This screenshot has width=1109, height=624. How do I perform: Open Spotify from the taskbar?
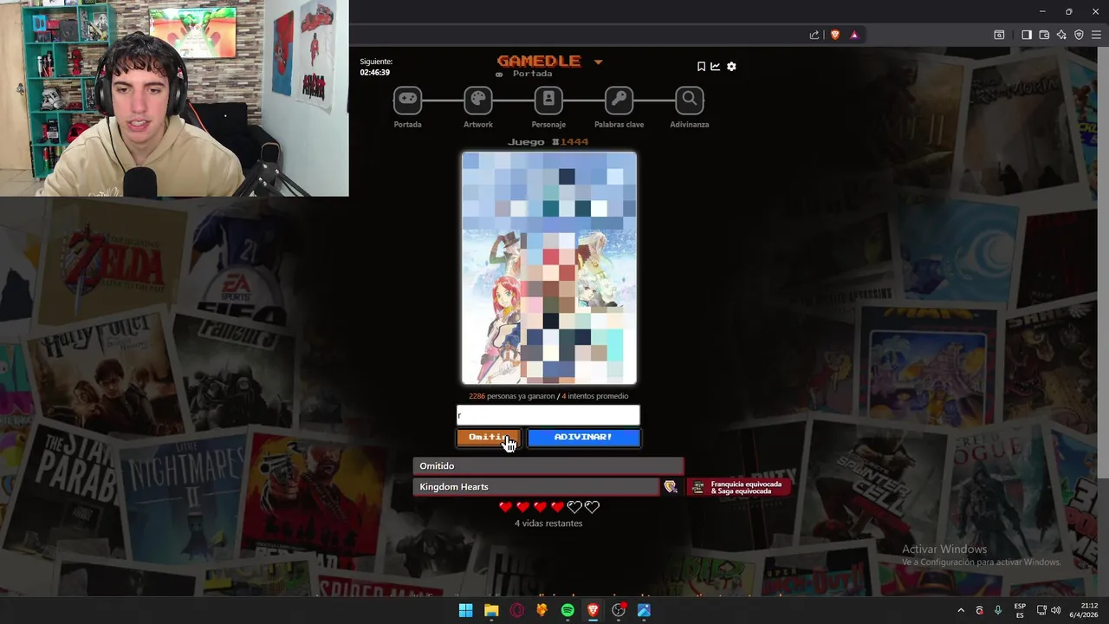(567, 610)
